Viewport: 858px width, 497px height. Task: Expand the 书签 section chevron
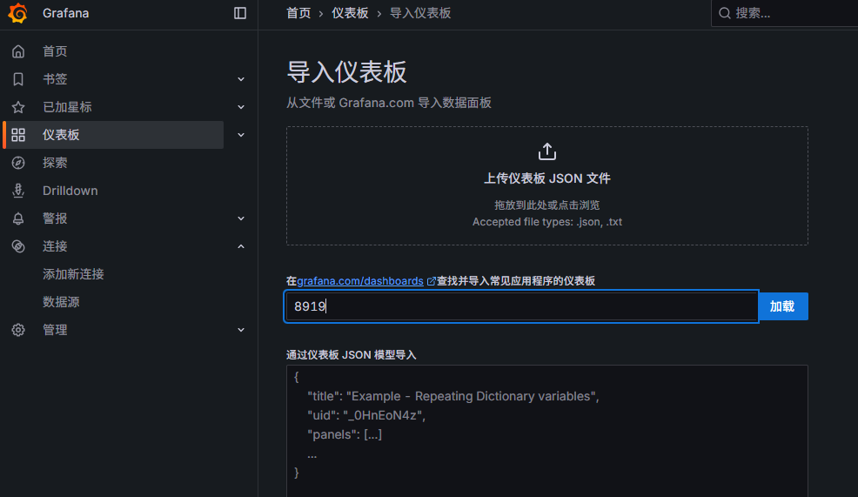[241, 79]
